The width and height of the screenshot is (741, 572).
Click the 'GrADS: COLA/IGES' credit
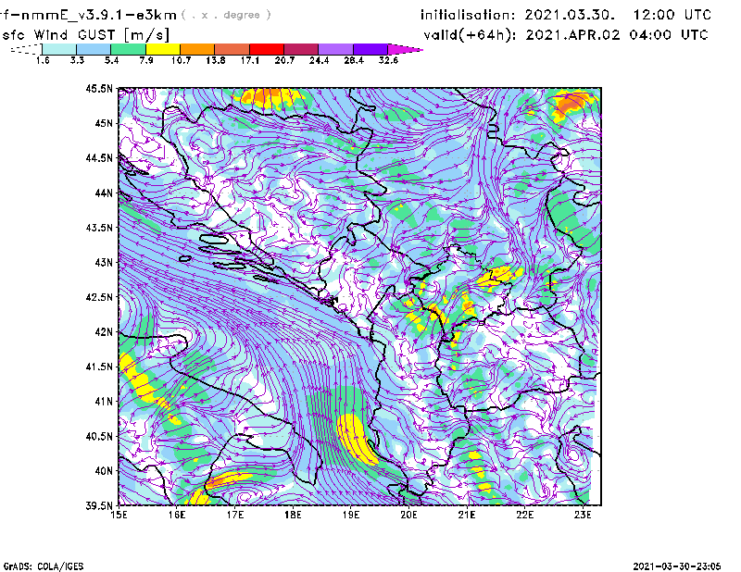(x=44, y=566)
